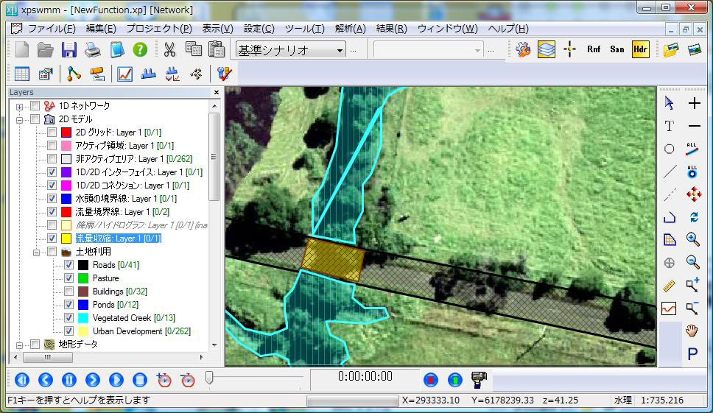Select the Hdr mode icon

pyautogui.click(x=640, y=49)
